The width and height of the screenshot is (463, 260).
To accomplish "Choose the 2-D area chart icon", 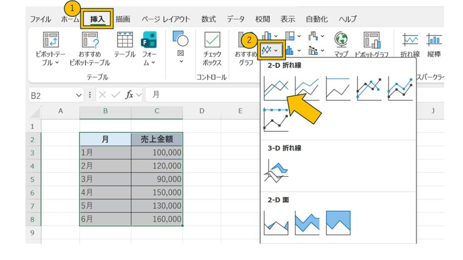I will click(276, 223).
